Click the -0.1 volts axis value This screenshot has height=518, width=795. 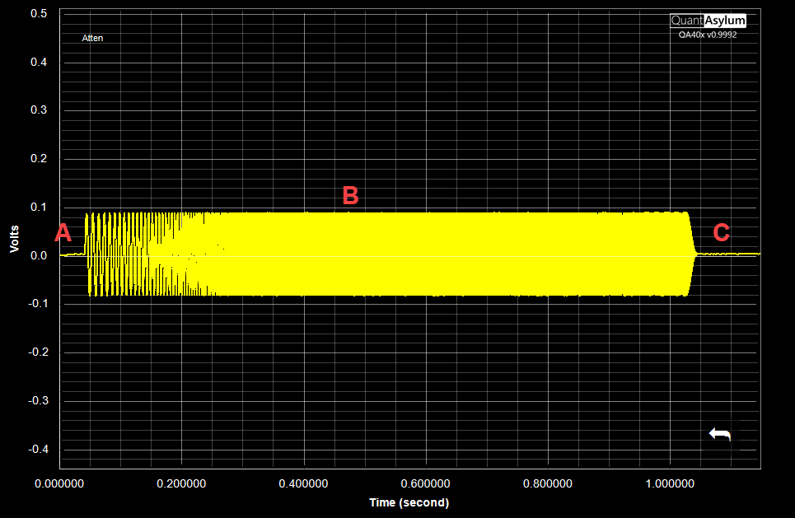[x=38, y=304]
